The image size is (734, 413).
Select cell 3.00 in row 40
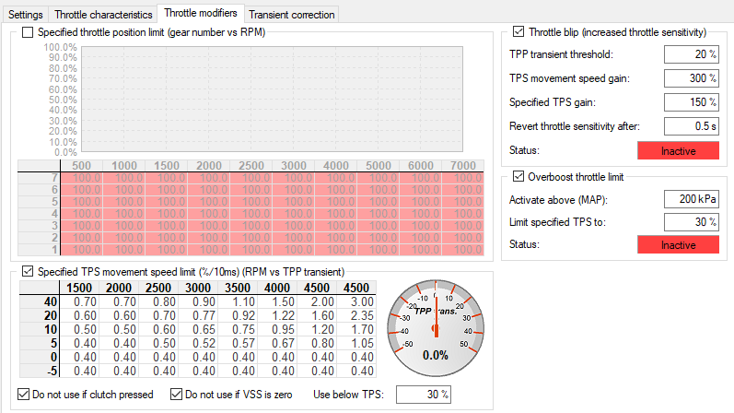click(356, 301)
